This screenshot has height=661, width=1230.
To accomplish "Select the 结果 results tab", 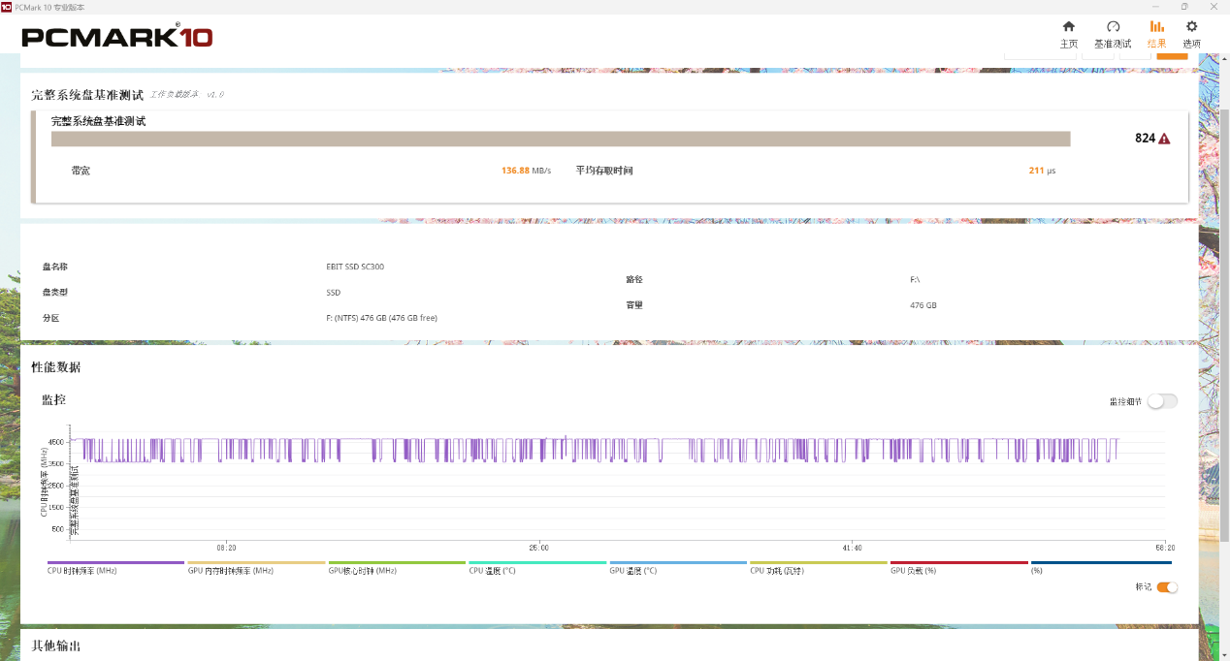I will 1156,34.
